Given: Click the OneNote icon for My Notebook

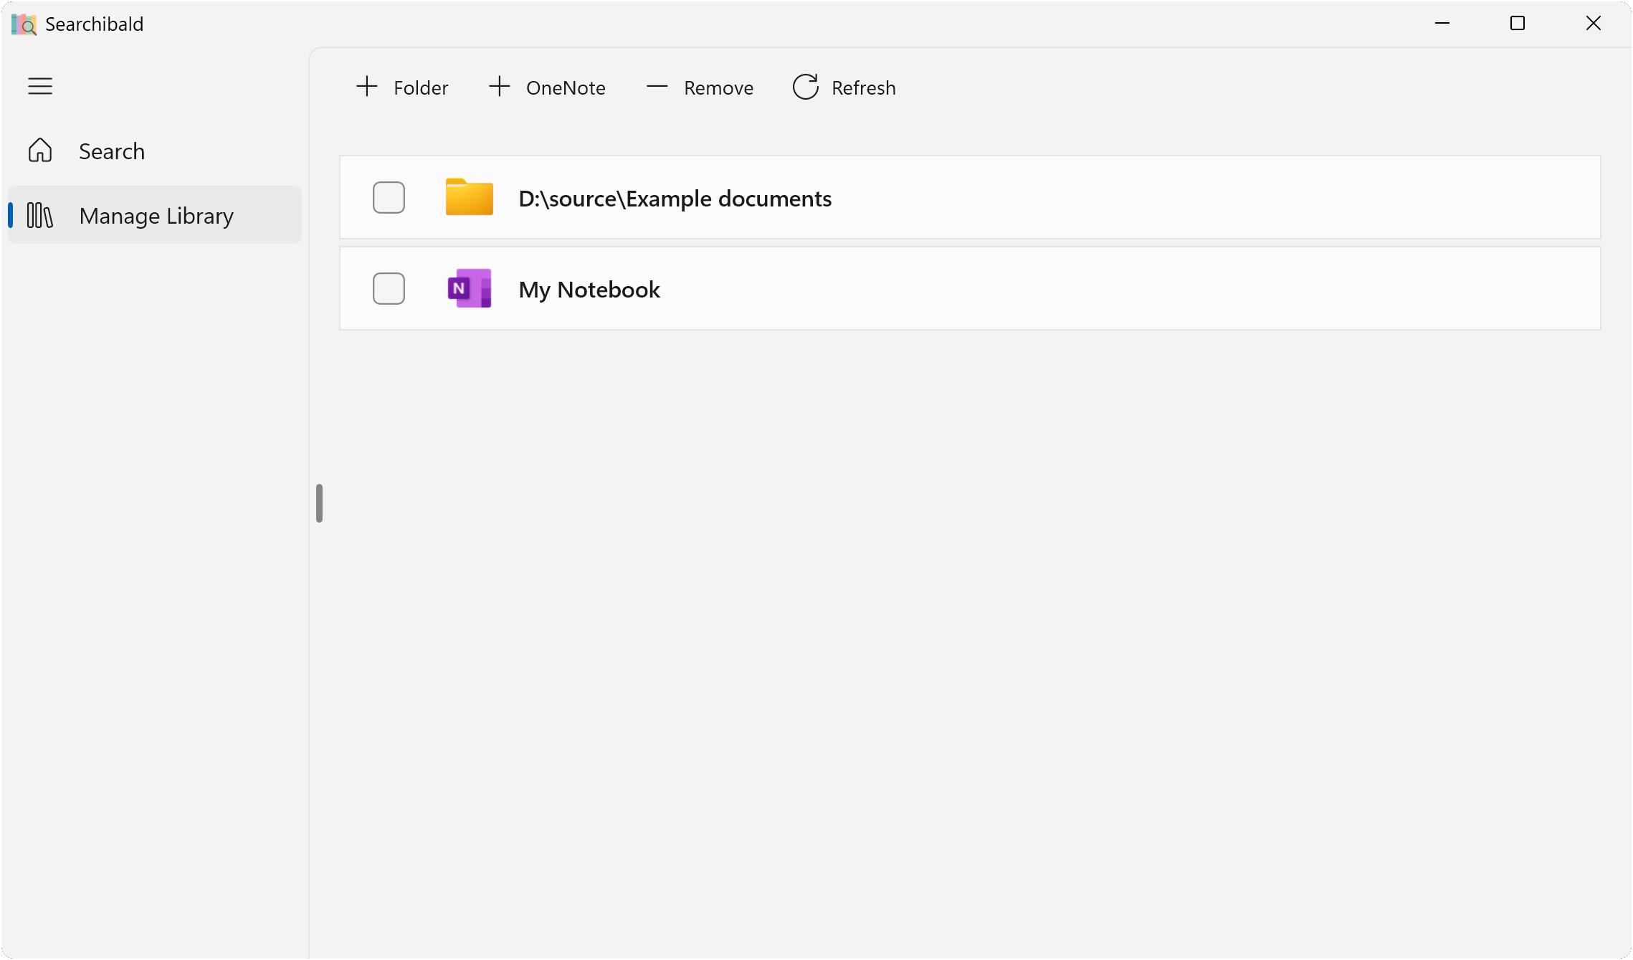Looking at the screenshot, I should 469,288.
